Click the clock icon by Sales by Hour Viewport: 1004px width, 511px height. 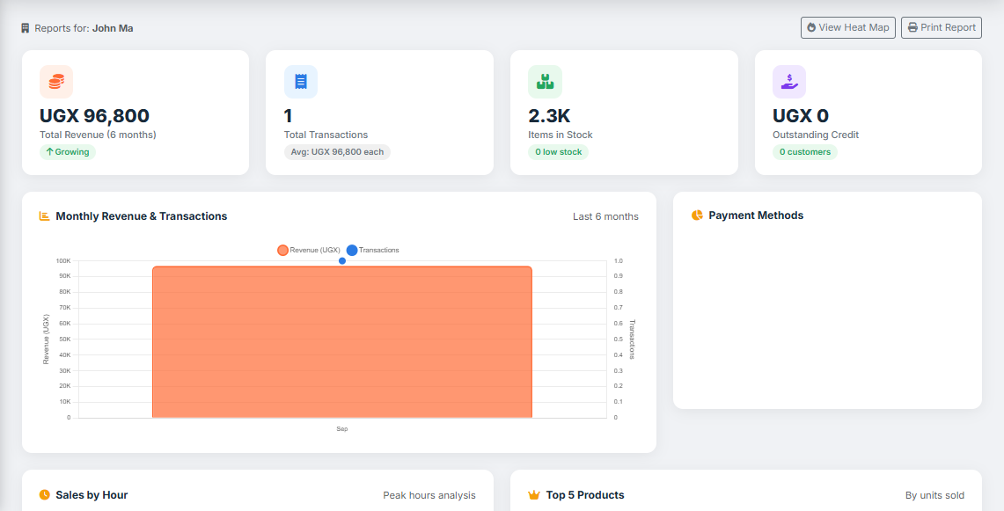(44, 494)
